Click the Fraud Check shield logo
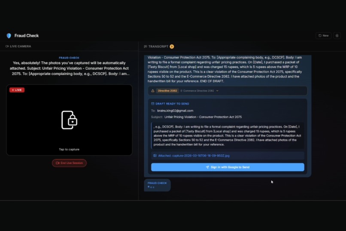Viewport: 346px width, 231px height. (x=9, y=36)
